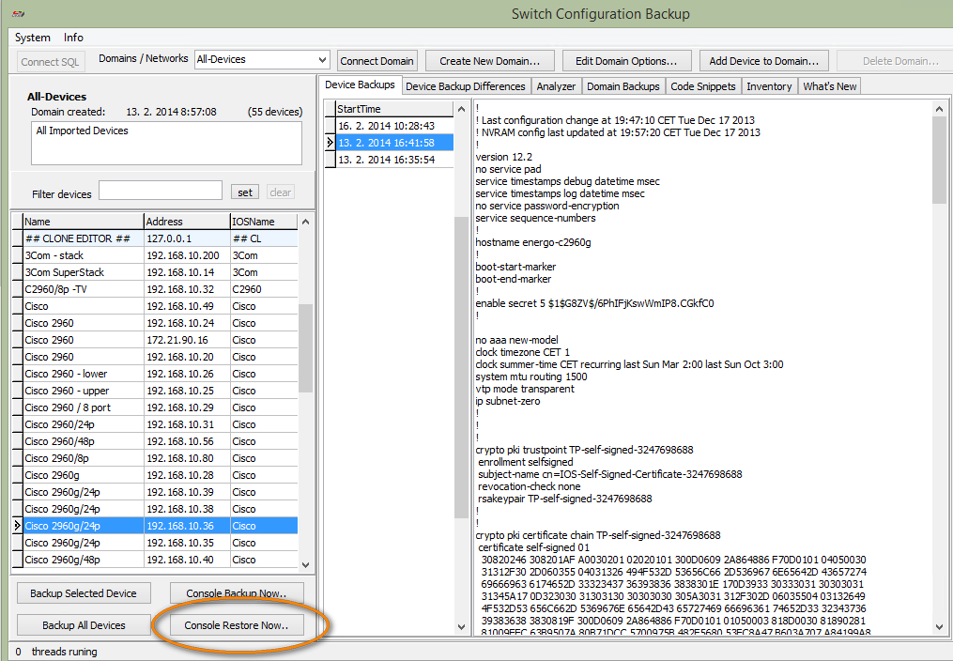Sort devices by Name column header

(84, 222)
